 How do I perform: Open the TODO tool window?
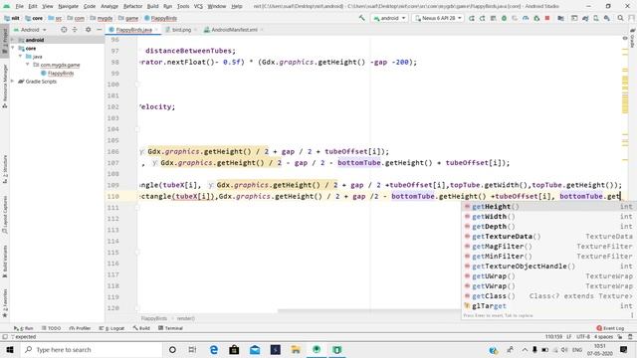(x=51, y=328)
